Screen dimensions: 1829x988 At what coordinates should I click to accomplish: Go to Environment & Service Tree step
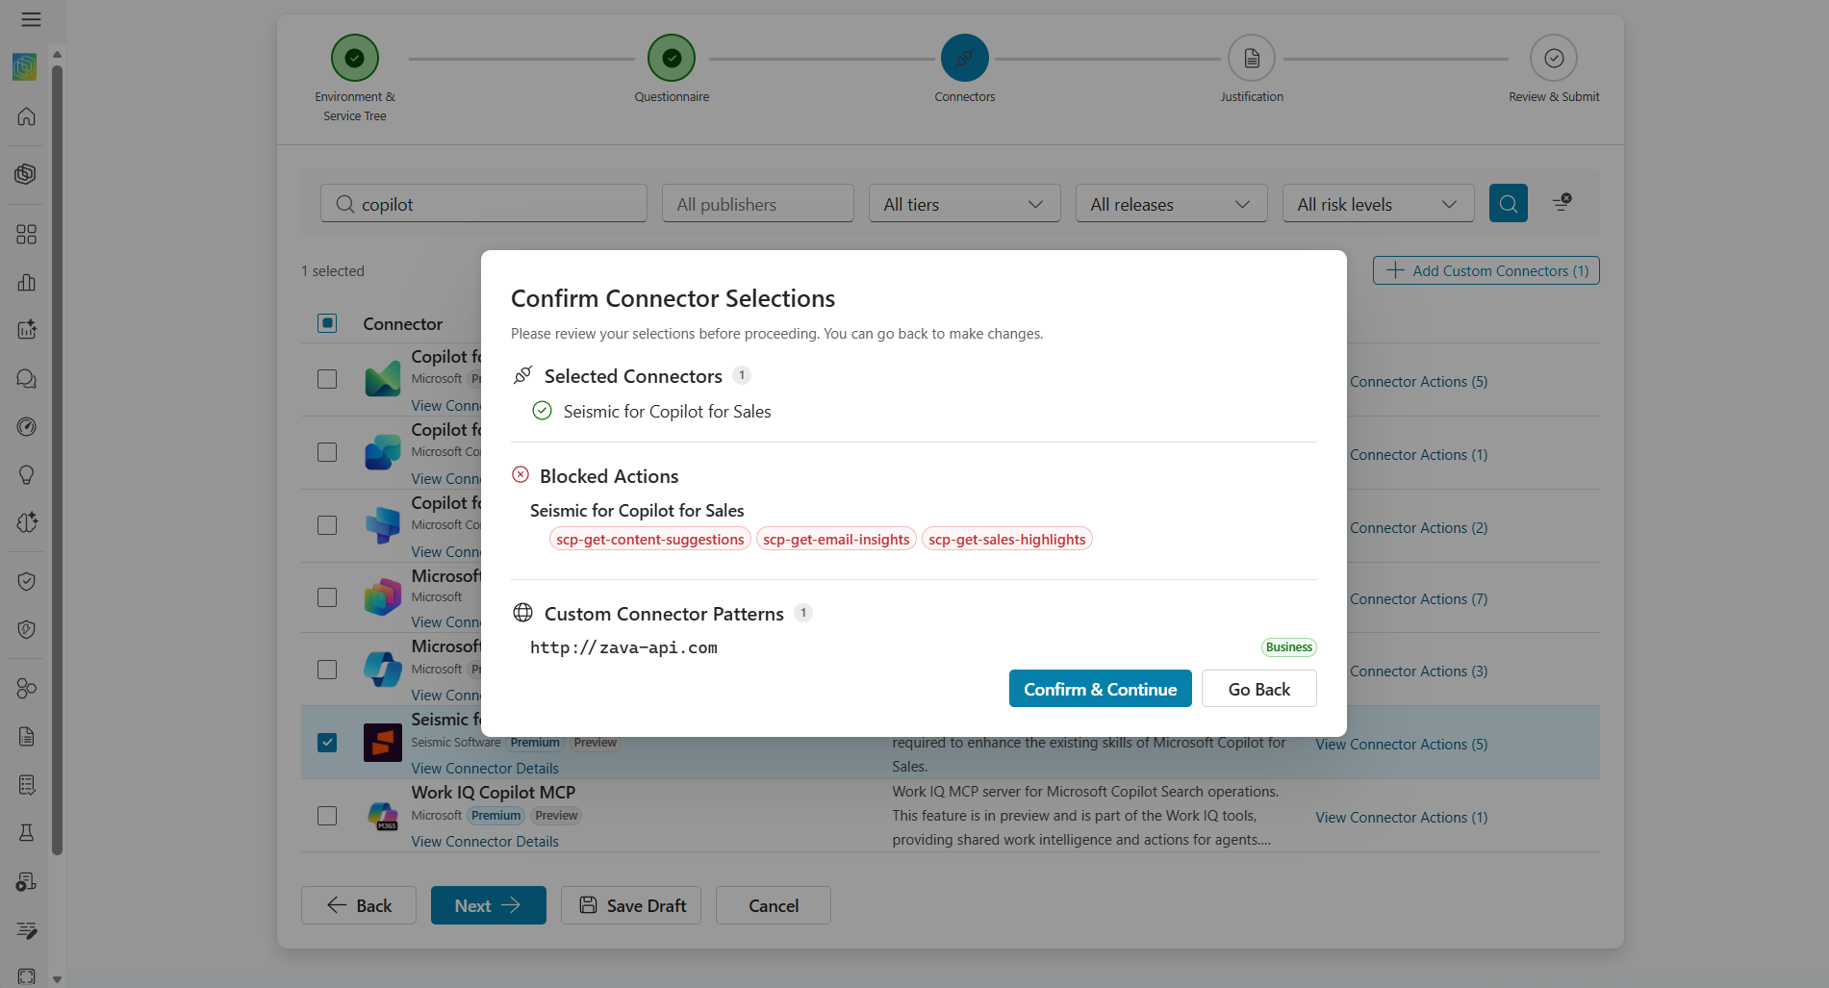point(355,58)
